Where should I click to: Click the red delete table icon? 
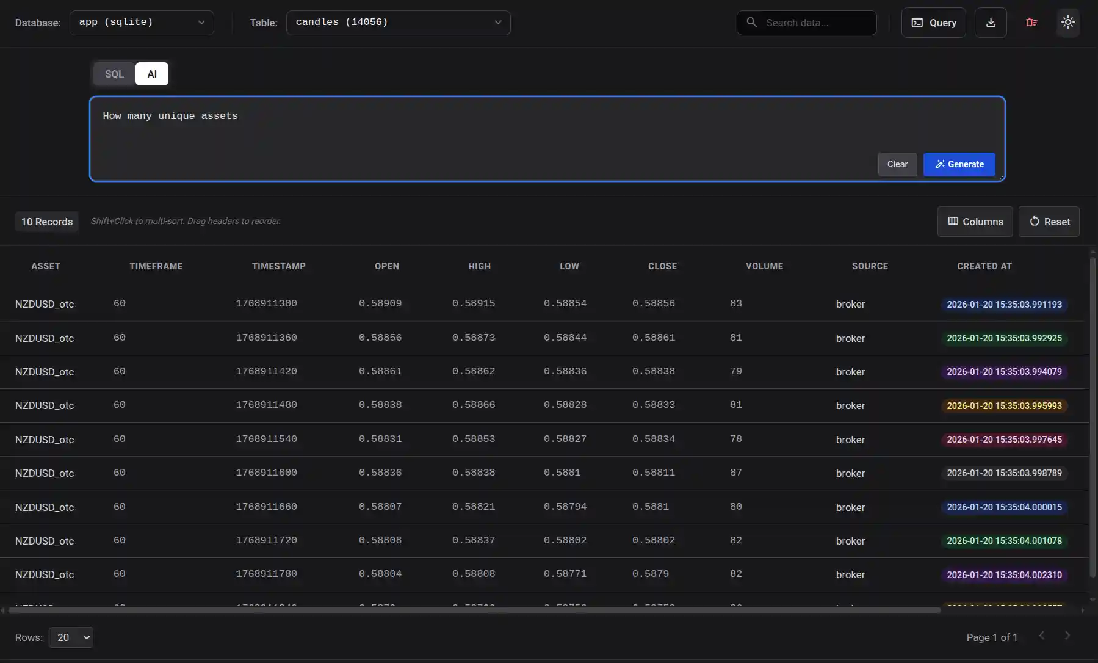(x=1031, y=23)
